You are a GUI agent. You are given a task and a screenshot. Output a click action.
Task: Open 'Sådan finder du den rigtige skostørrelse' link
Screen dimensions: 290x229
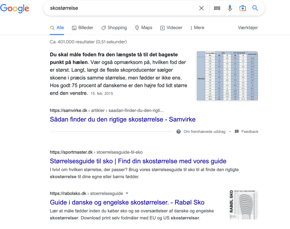(123, 119)
